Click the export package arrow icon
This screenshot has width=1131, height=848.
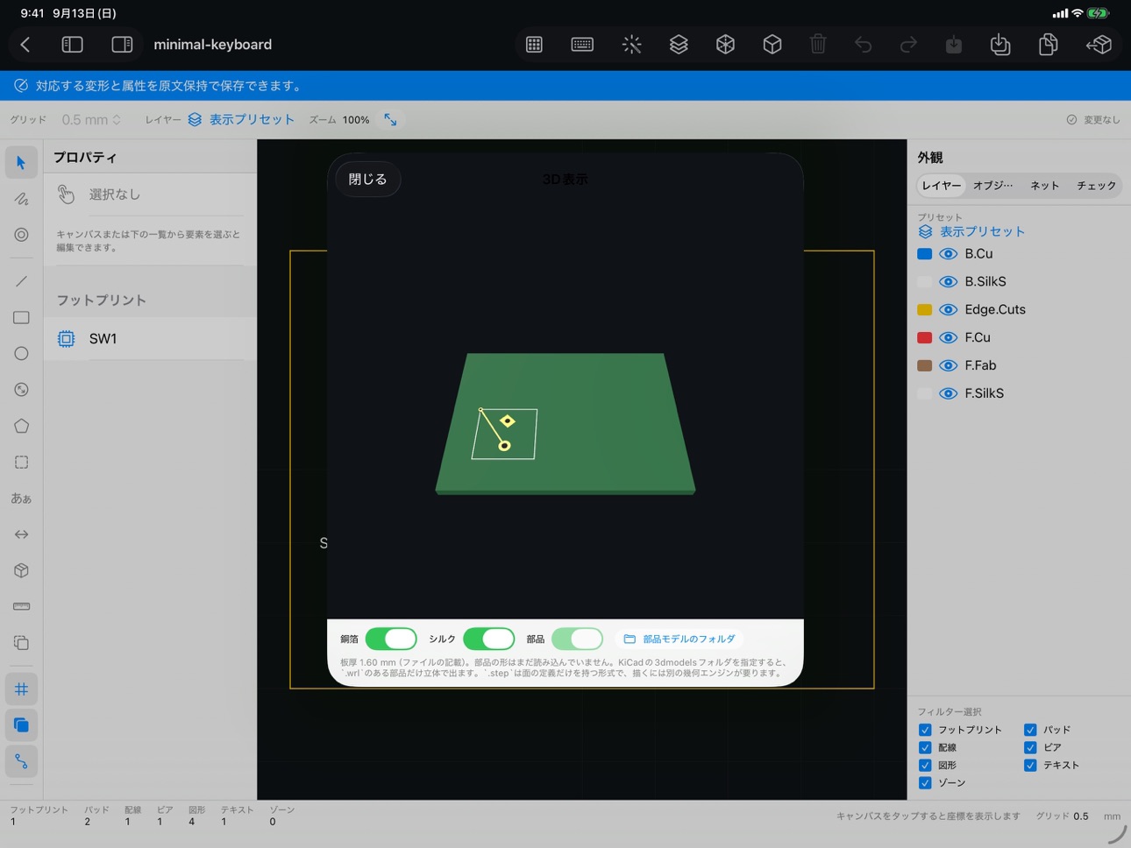pos(1099,45)
